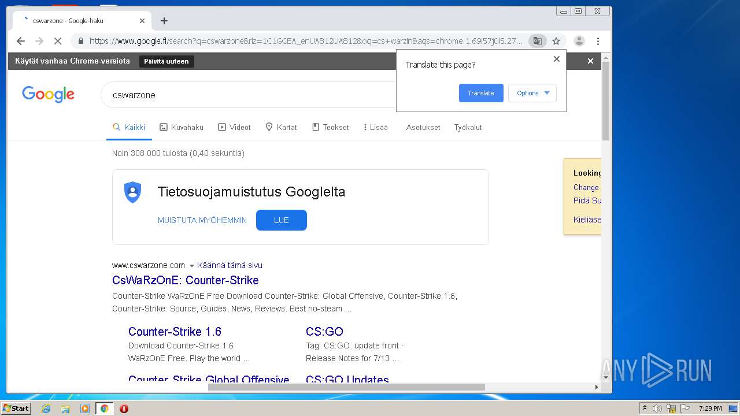This screenshot has height=416, width=740.
Task: Show hidden system tray icons
Action: coord(645,408)
